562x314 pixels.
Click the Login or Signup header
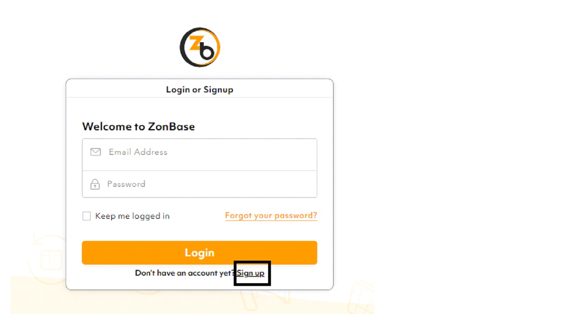(x=200, y=90)
